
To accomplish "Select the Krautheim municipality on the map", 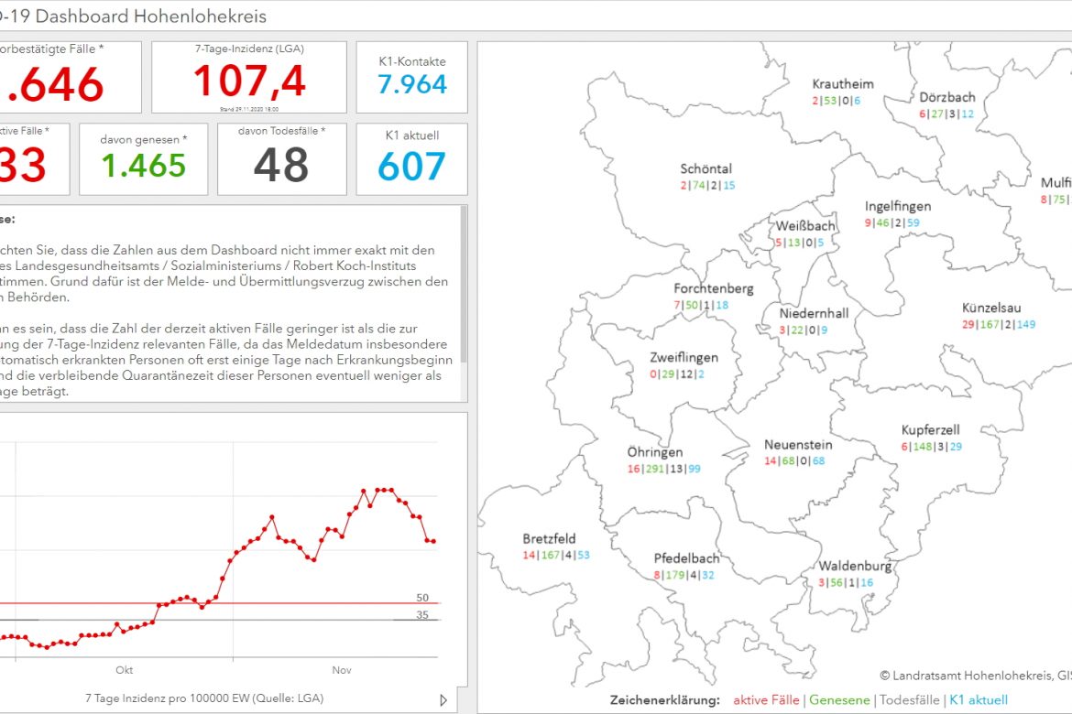I will pyautogui.click(x=842, y=84).
